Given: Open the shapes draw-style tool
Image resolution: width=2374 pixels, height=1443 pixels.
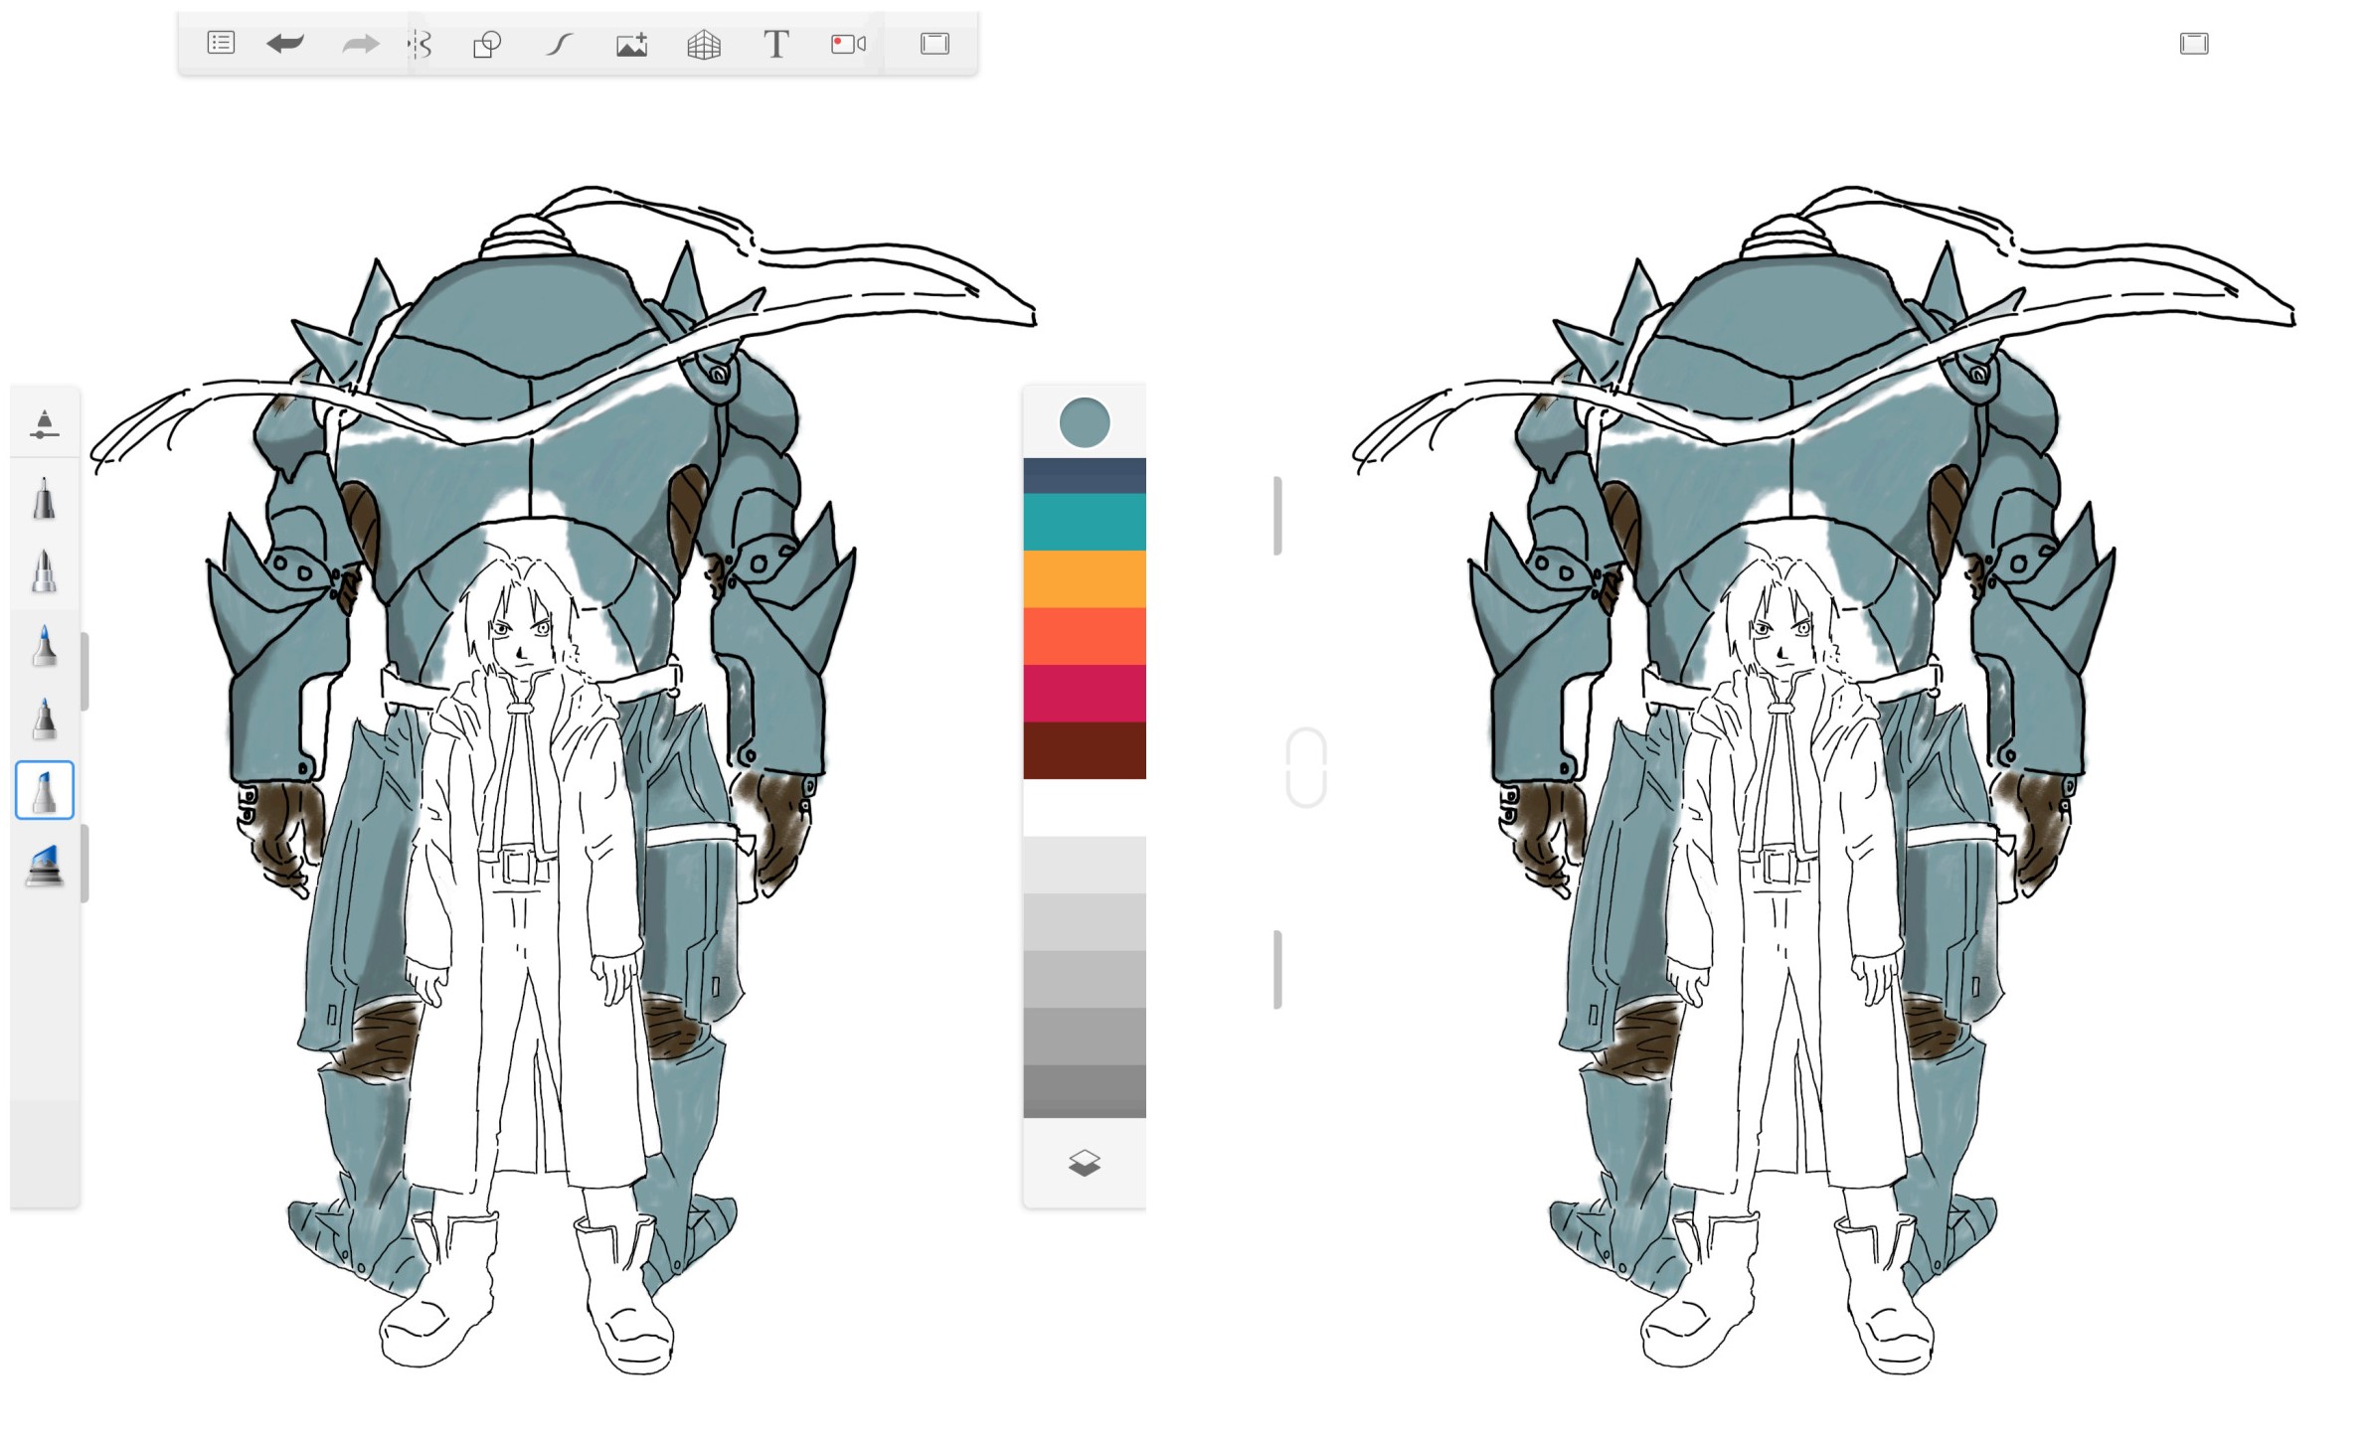Looking at the screenshot, I should pos(487,45).
